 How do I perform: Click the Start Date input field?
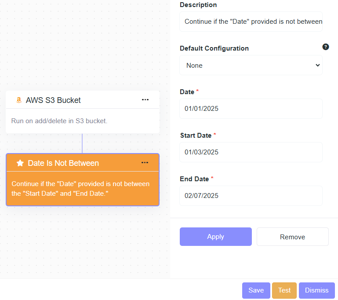251,152
